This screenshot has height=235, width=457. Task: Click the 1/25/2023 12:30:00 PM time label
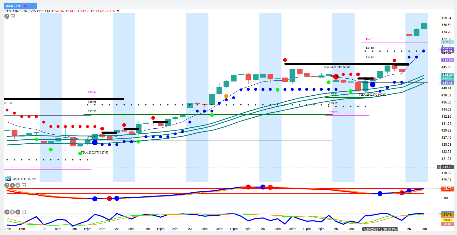pos(380,229)
